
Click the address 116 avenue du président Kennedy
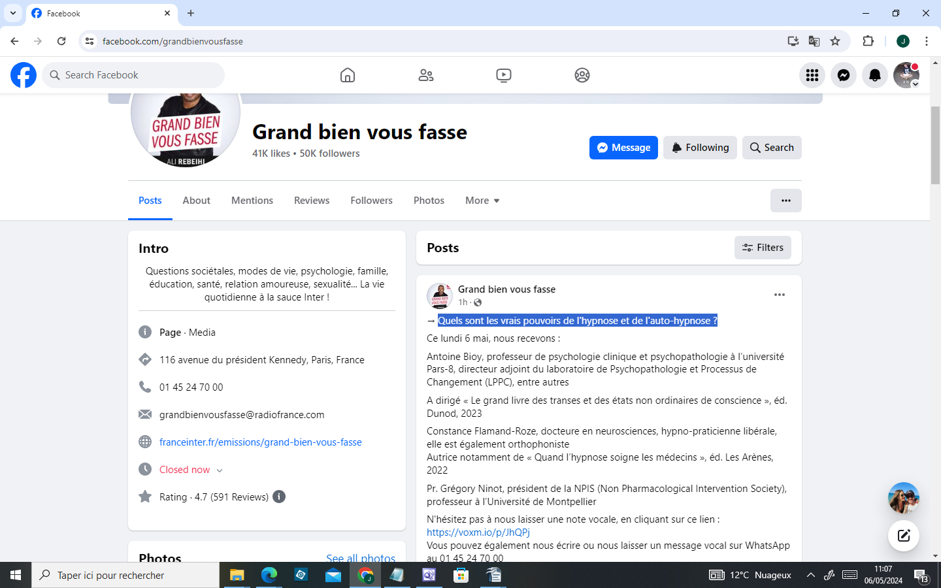point(262,360)
